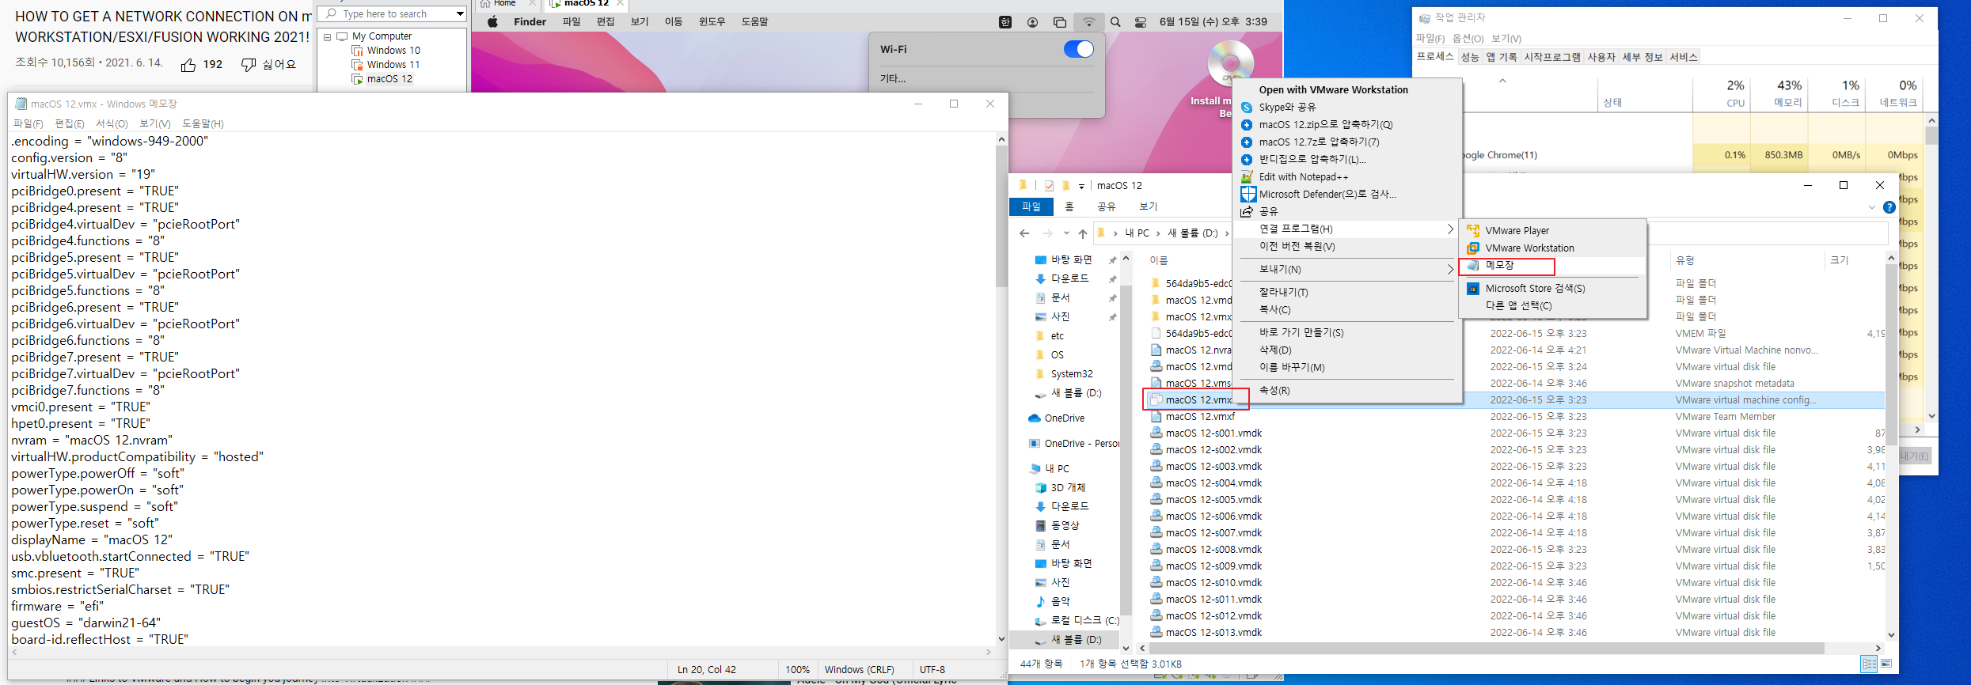
Task: Expand the 연결 프로그램(H) submenu arrow
Action: [1449, 229]
